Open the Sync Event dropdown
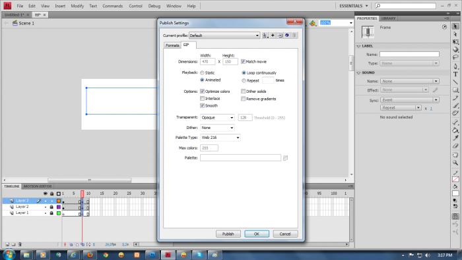The width and height of the screenshot is (462, 260). click(410, 100)
